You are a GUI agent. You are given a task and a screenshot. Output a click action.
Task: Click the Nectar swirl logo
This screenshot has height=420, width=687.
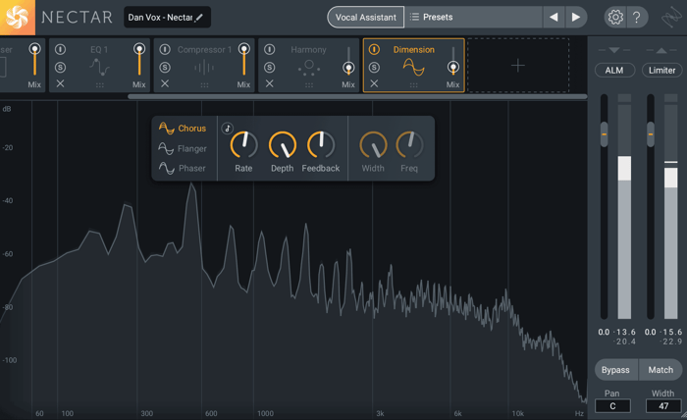(18, 18)
